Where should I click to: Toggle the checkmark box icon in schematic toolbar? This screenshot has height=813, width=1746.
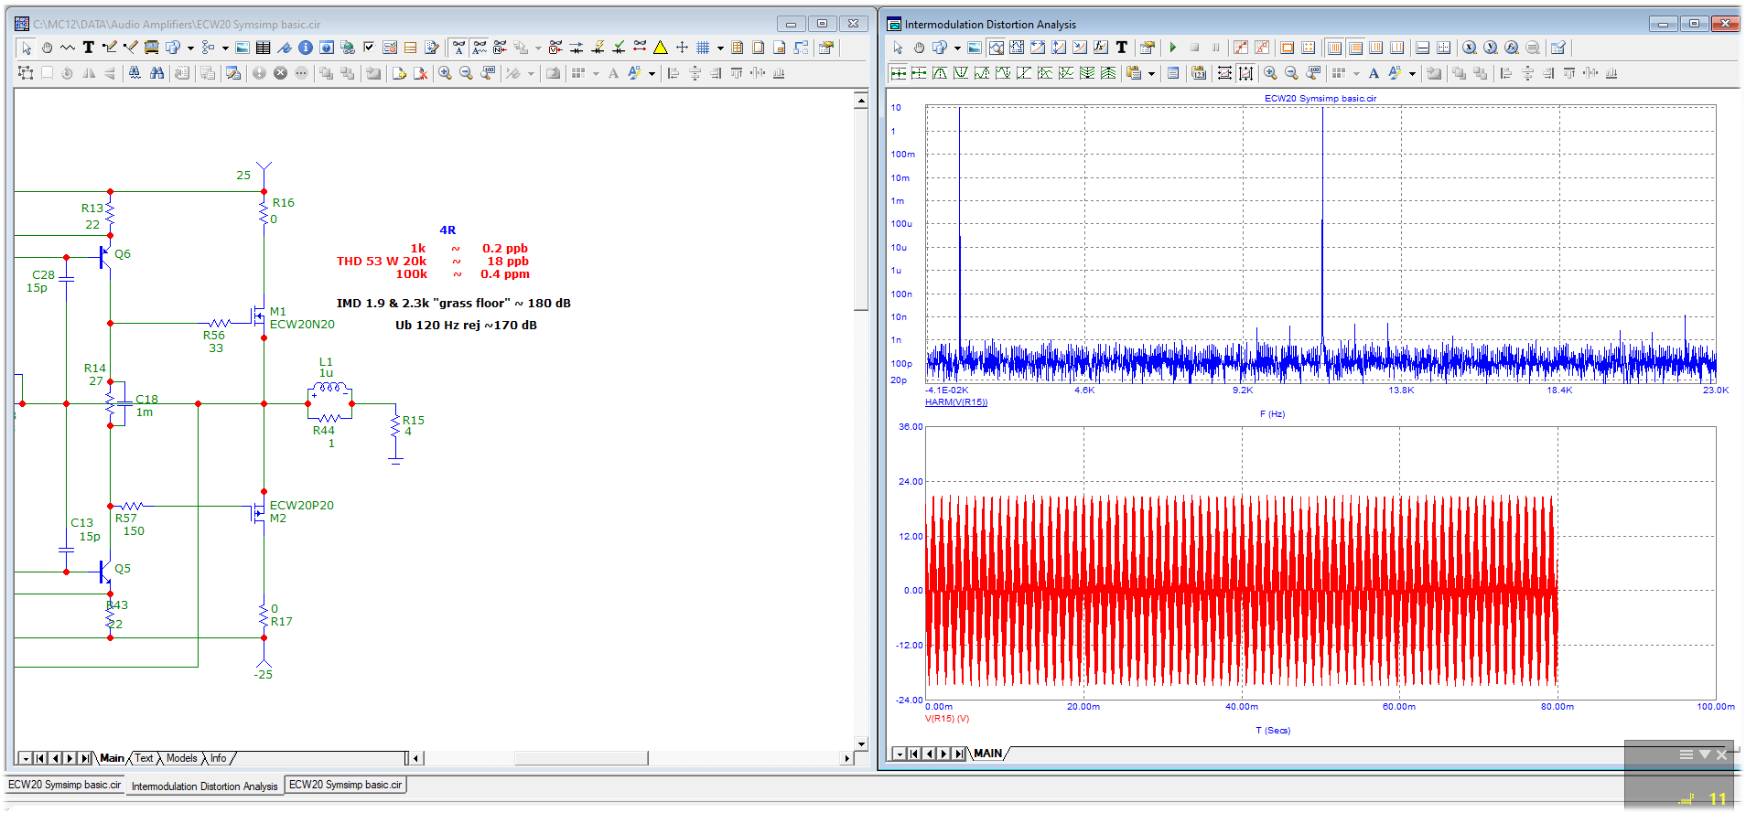point(369,48)
